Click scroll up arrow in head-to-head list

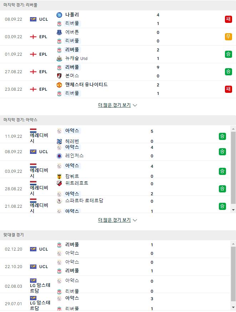click(x=233, y=243)
